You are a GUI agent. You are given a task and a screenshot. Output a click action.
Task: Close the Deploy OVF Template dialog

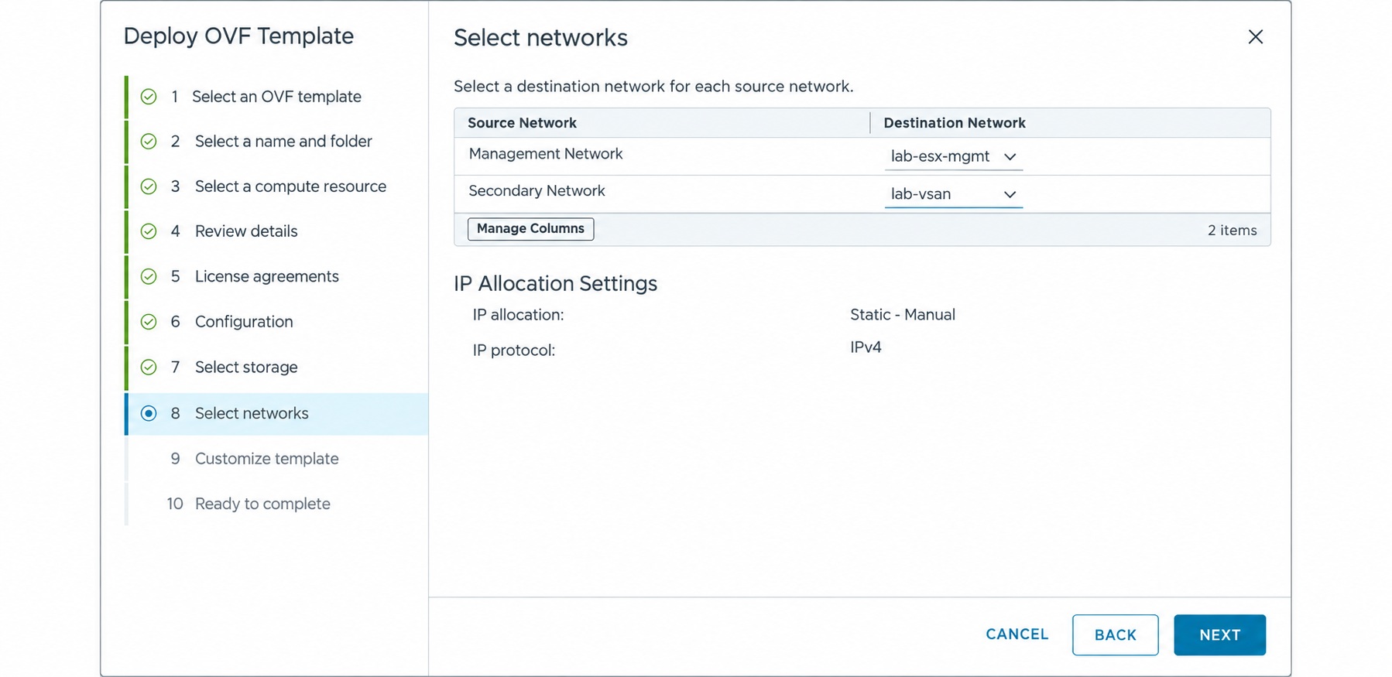tap(1255, 37)
